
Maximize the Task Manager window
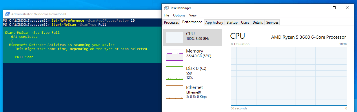click(334, 8)
